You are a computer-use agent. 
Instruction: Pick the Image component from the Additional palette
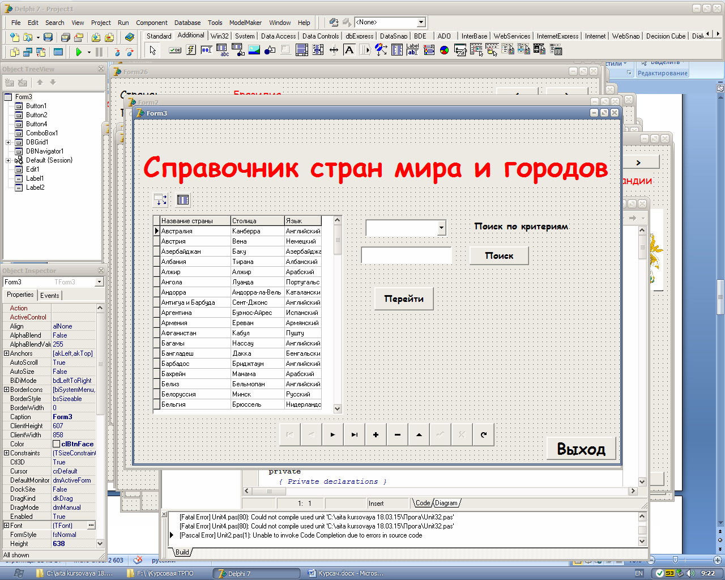[x=254, y=50]
